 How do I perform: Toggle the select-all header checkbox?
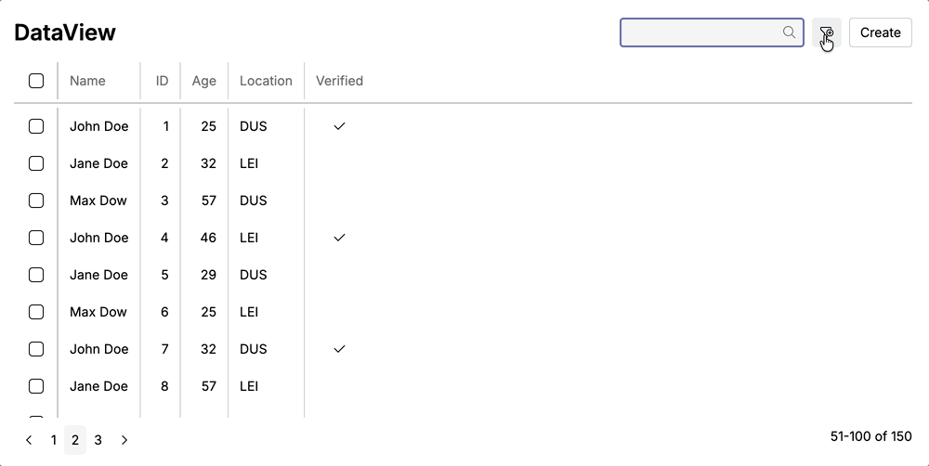pos(36,81)
